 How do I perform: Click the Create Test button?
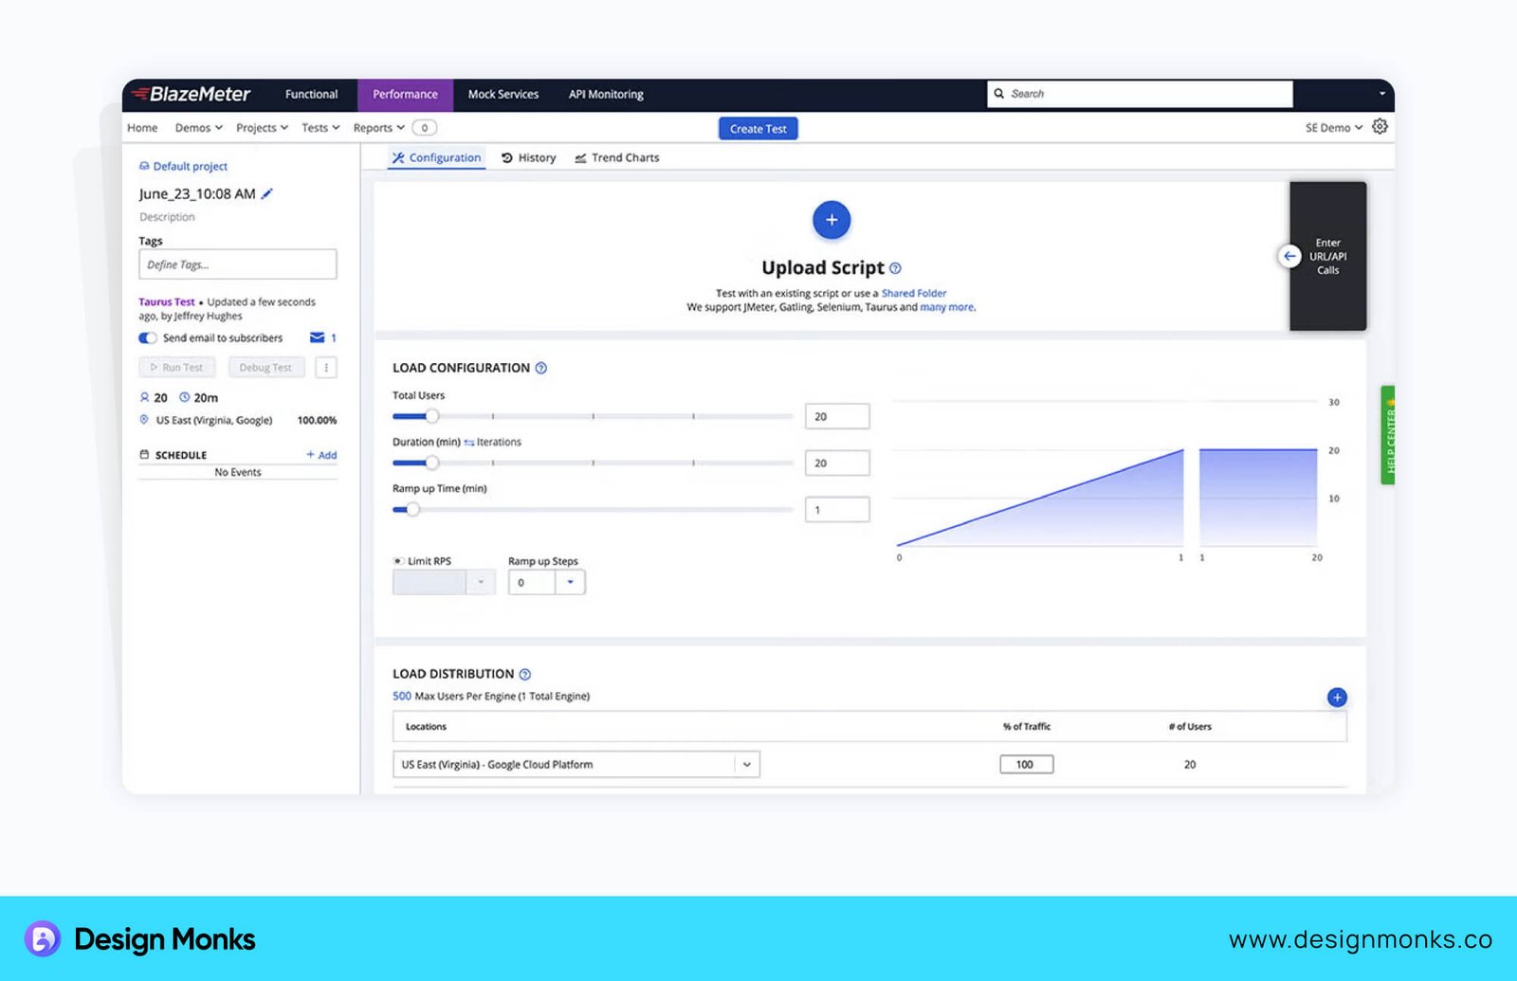pyautogui.click(x=758, y=129)
